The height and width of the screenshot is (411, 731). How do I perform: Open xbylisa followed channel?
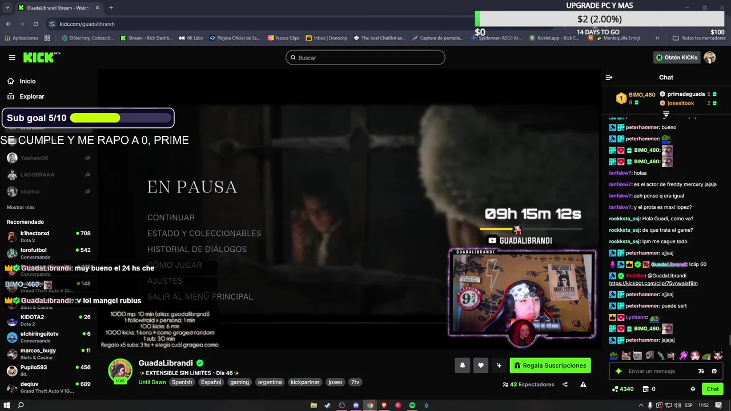(x=49, y=191)
